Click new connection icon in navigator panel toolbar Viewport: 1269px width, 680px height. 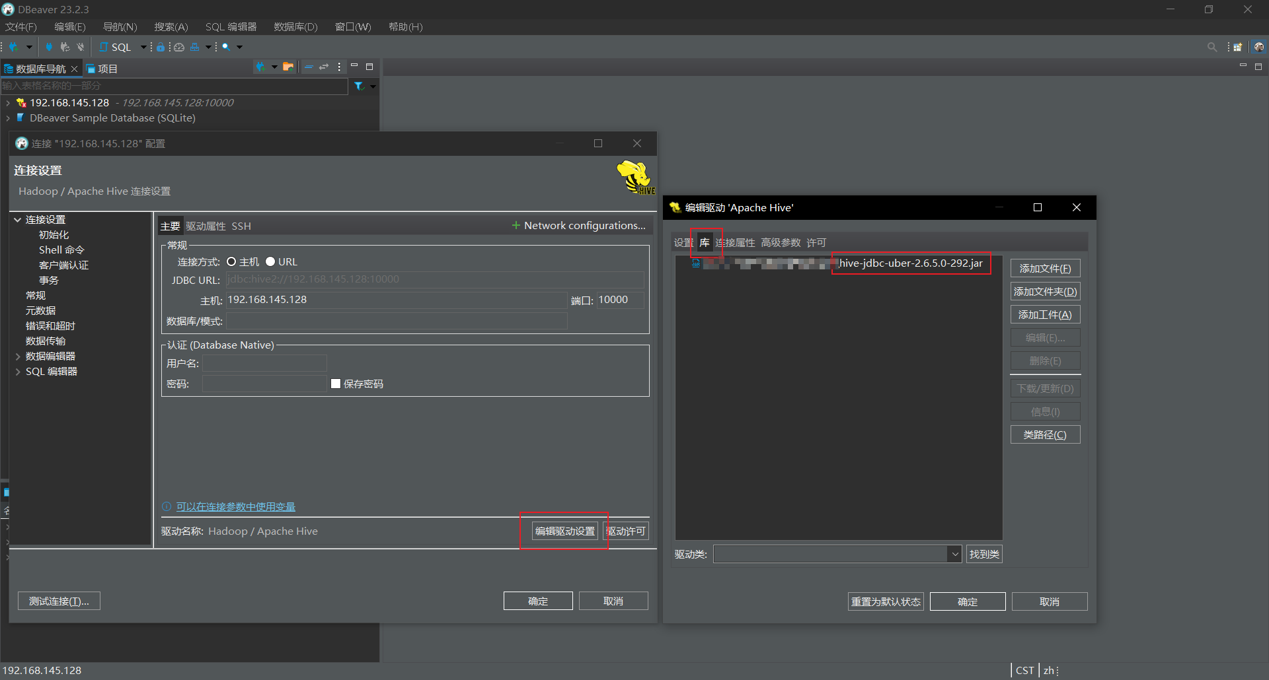point(261,67)
